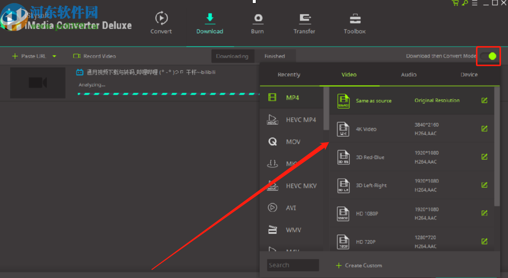Click the HEVC MP4 icon
This screenshot has height=278, width=508.
point(272,120)
